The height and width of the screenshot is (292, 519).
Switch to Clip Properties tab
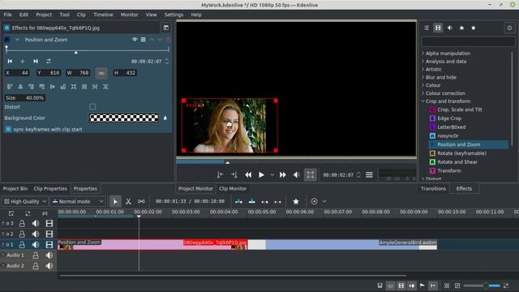pos(50,189)
